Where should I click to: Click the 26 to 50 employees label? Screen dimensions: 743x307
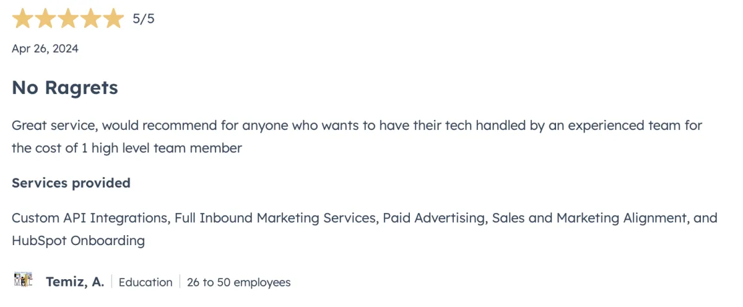(x=239, y=282)
